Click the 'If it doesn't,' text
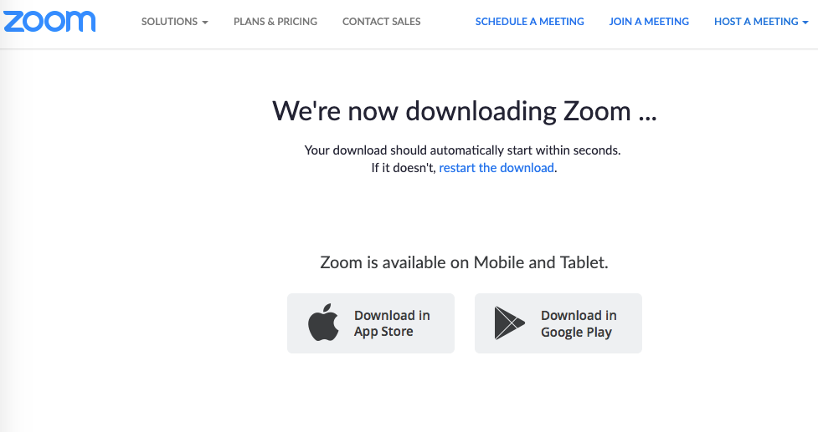The width and height of the screenshot is (818, 432). (404, 168)
